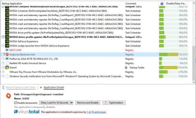Click large Origin logo in application details

8,96
